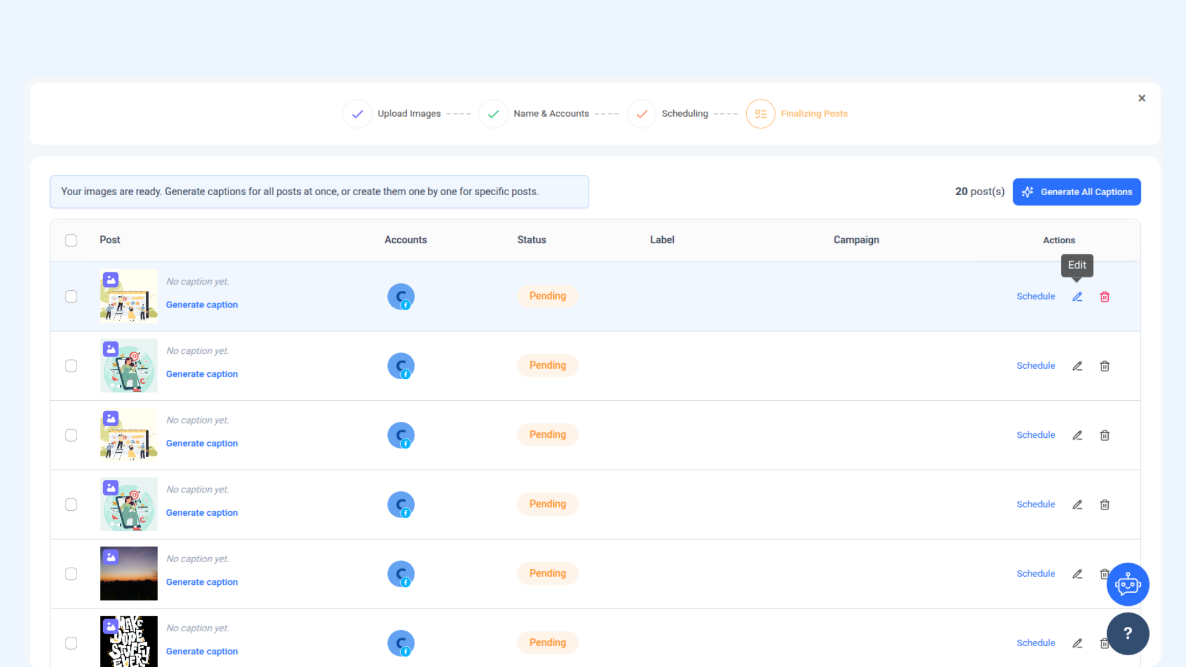Select the sunset photo post checkbox
Viewport: 1186px width, 667px height.
71,574
